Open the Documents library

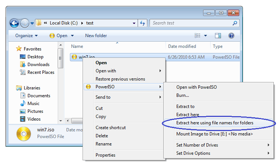tap(39, 96)
